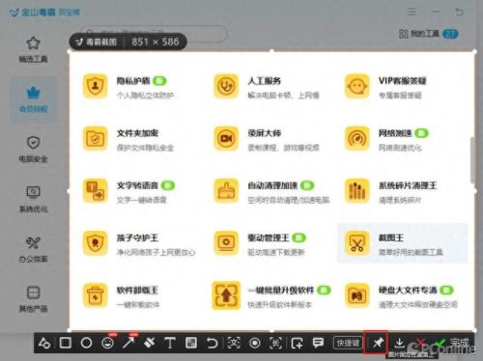Select the ellipse drawing tool
Image resolution: width=483 pixels, height=361 pixels.
[x=86, y=343]
